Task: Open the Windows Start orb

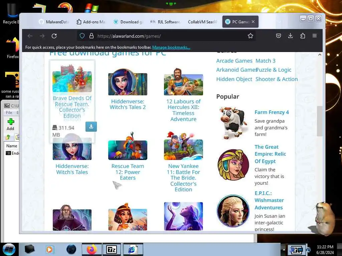Action: [x=9, y=249]
